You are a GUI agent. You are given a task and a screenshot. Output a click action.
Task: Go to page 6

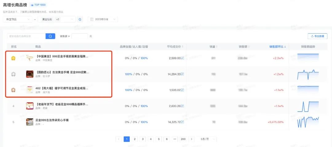[x=167, y=139]
